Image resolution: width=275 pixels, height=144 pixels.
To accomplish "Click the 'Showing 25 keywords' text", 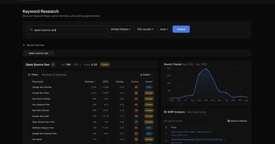I will [x=54, y=75].
